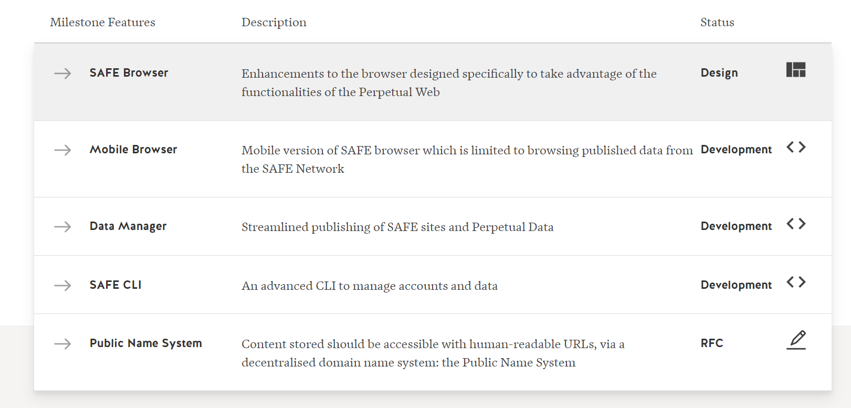Click the SAFE CLI code brackets icon
The height and width of the screenshot is (408, 851).
point(796,283)
